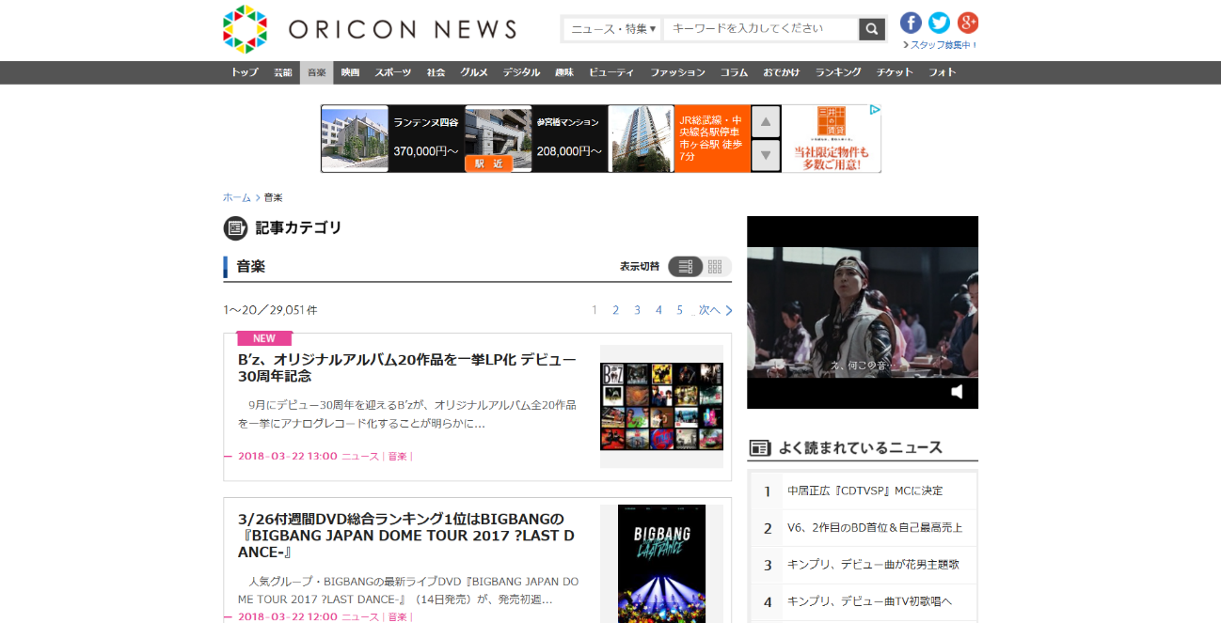This screenshot has width=1221, height=623.
Task: Click the keyword search input field
Action: pyautogui.click(x=760, y=29)
